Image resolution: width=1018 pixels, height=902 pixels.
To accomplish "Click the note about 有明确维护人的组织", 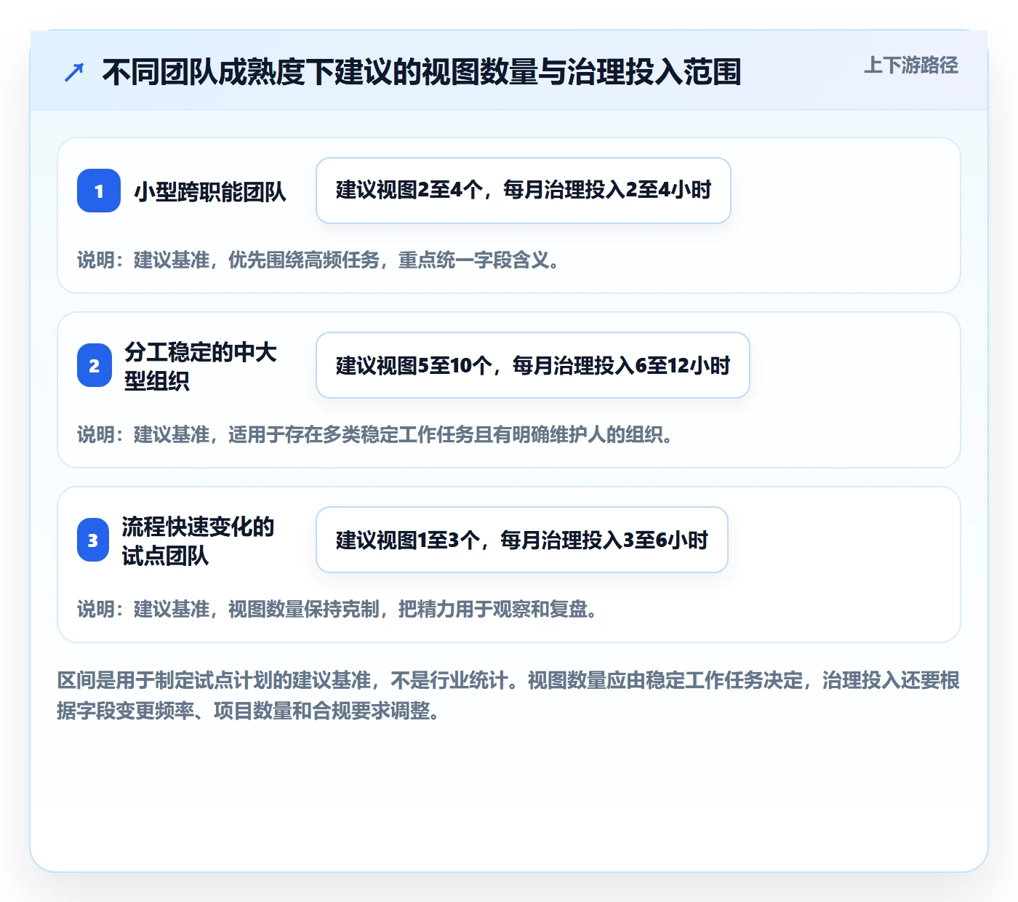I will [376, 434].
